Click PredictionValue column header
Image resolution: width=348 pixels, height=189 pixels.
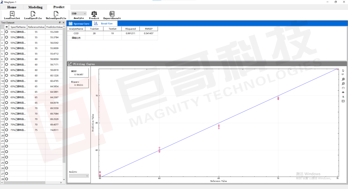[x=54, y=27]
